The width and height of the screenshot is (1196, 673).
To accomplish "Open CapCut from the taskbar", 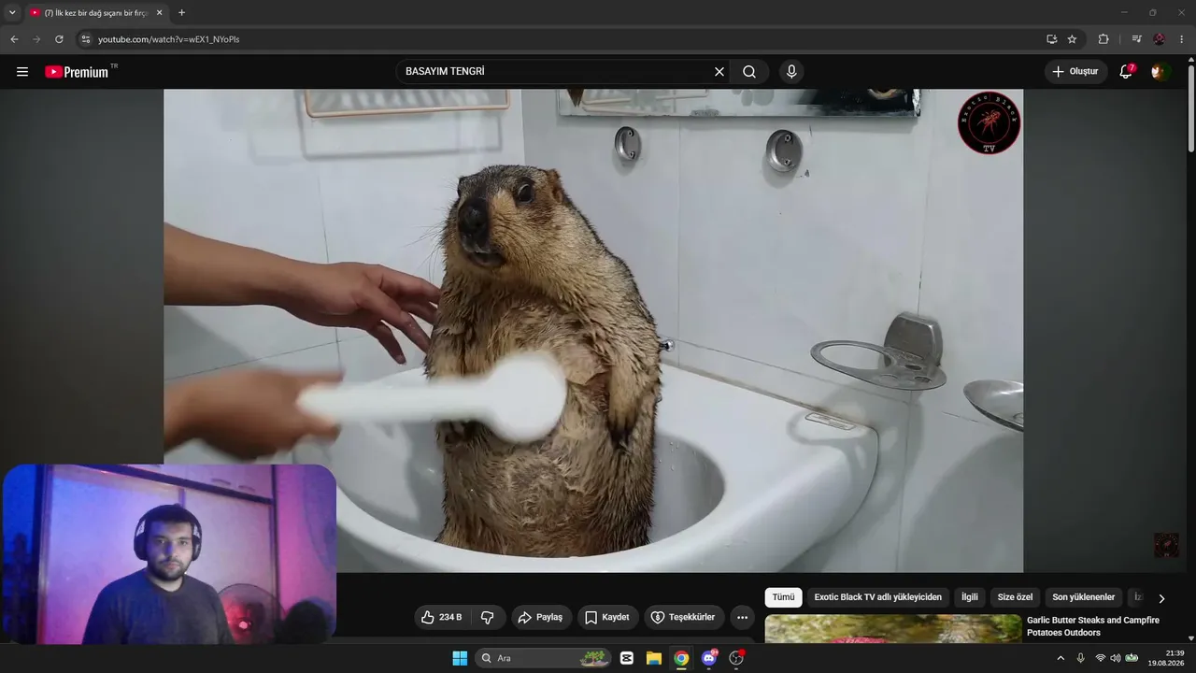I will 626,658.
